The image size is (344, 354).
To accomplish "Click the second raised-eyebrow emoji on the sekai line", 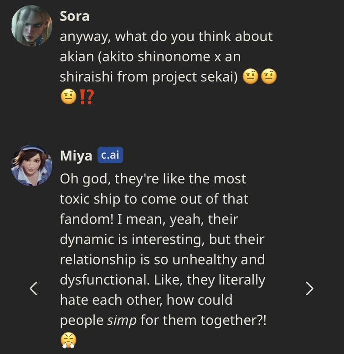I will 270,78.
